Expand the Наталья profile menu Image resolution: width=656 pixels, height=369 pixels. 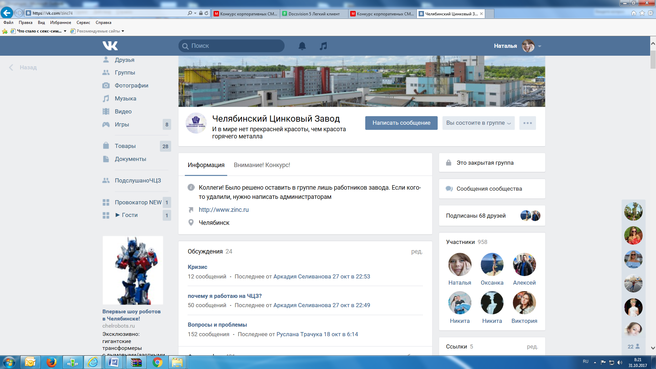pyautogui.click(x=539, y=46)
